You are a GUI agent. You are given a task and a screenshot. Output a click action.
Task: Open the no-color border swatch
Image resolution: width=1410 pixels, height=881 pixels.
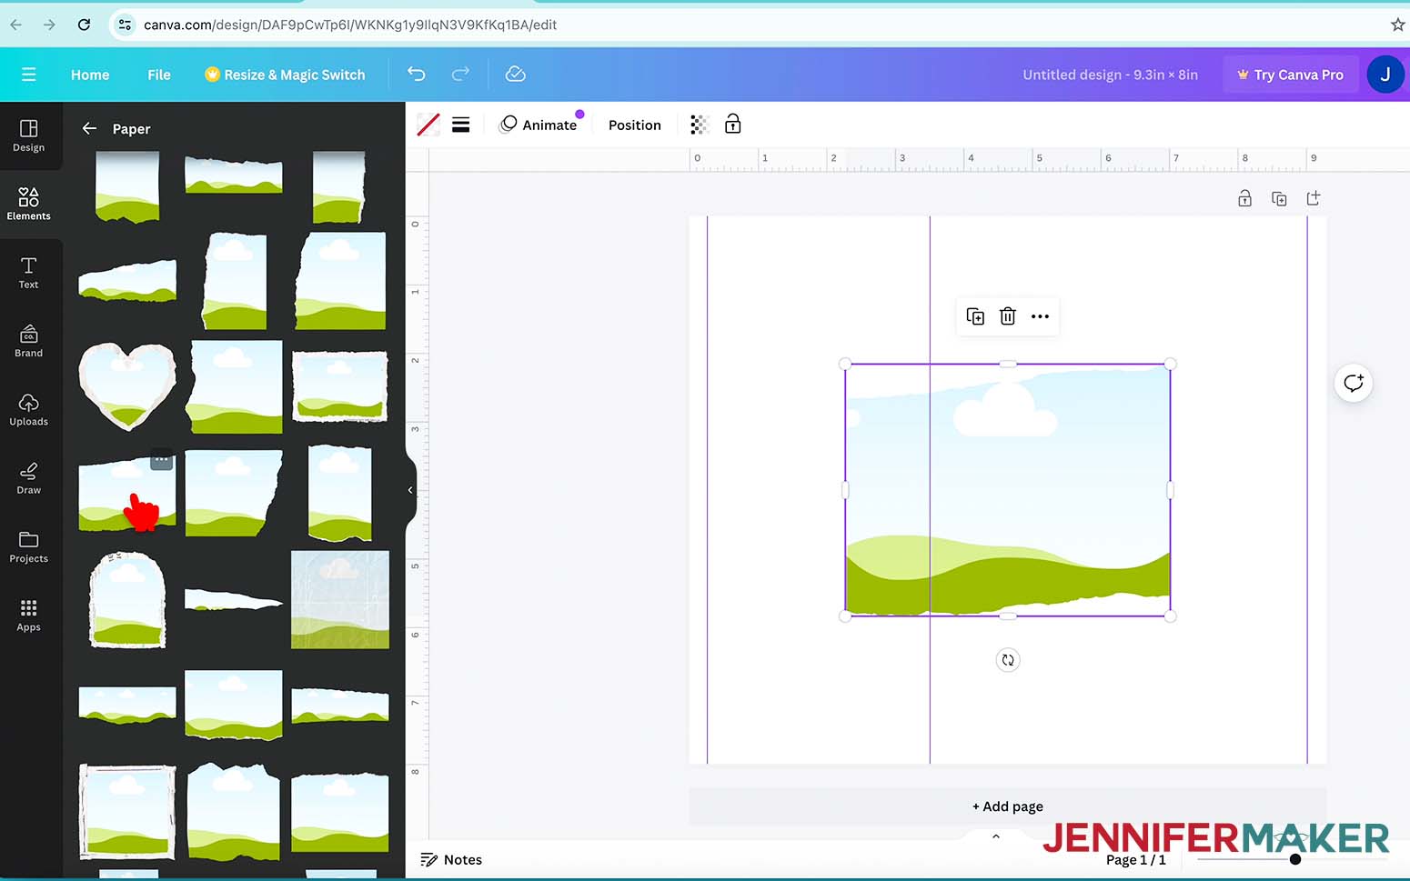pyautogui.click(x=428, y=125)
